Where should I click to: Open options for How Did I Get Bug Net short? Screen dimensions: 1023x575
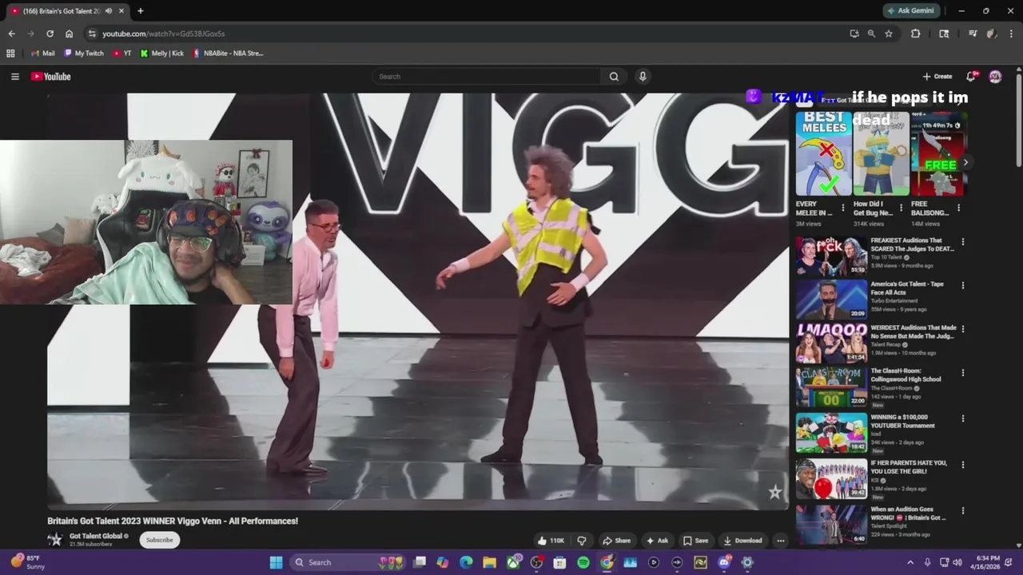901,208
